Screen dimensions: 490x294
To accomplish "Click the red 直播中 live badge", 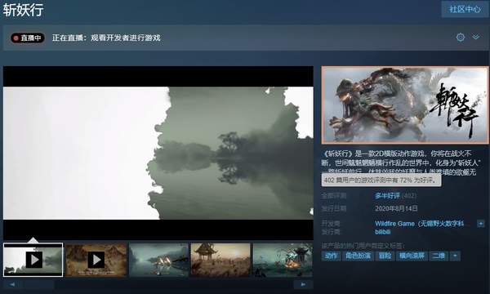I will [x=28, y=38].
